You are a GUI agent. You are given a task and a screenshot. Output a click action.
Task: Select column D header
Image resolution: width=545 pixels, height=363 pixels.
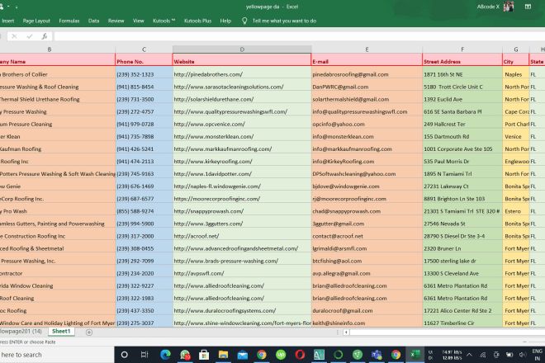point(242,49)
